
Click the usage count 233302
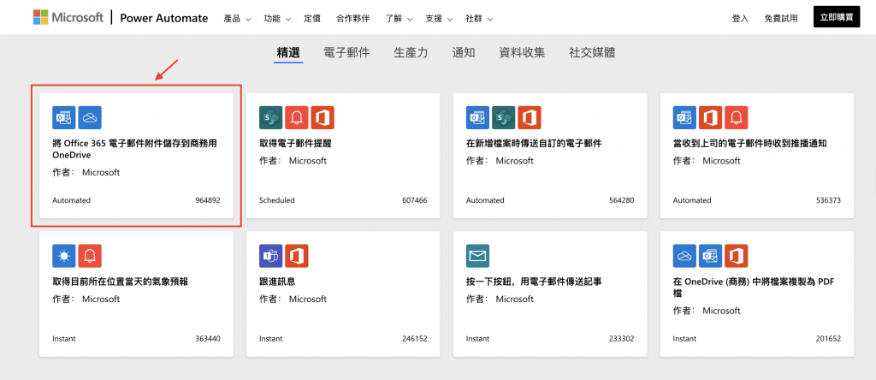pyautogui.click(x=621, y=339)
